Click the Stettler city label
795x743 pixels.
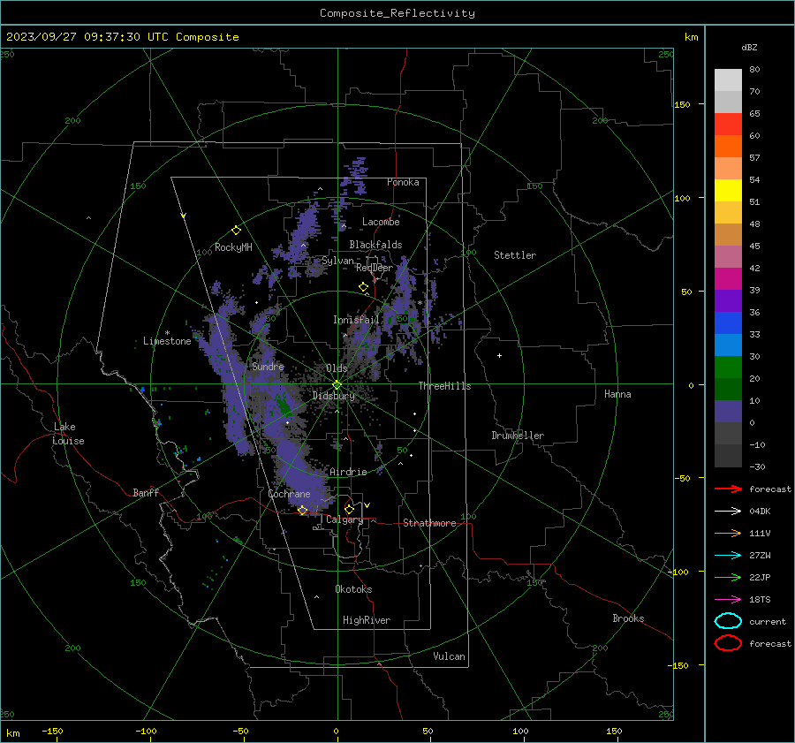515,255
